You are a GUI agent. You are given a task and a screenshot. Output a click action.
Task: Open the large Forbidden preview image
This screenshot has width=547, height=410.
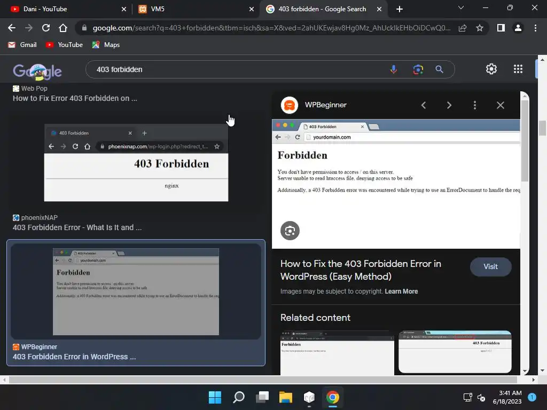pos(396,184)
